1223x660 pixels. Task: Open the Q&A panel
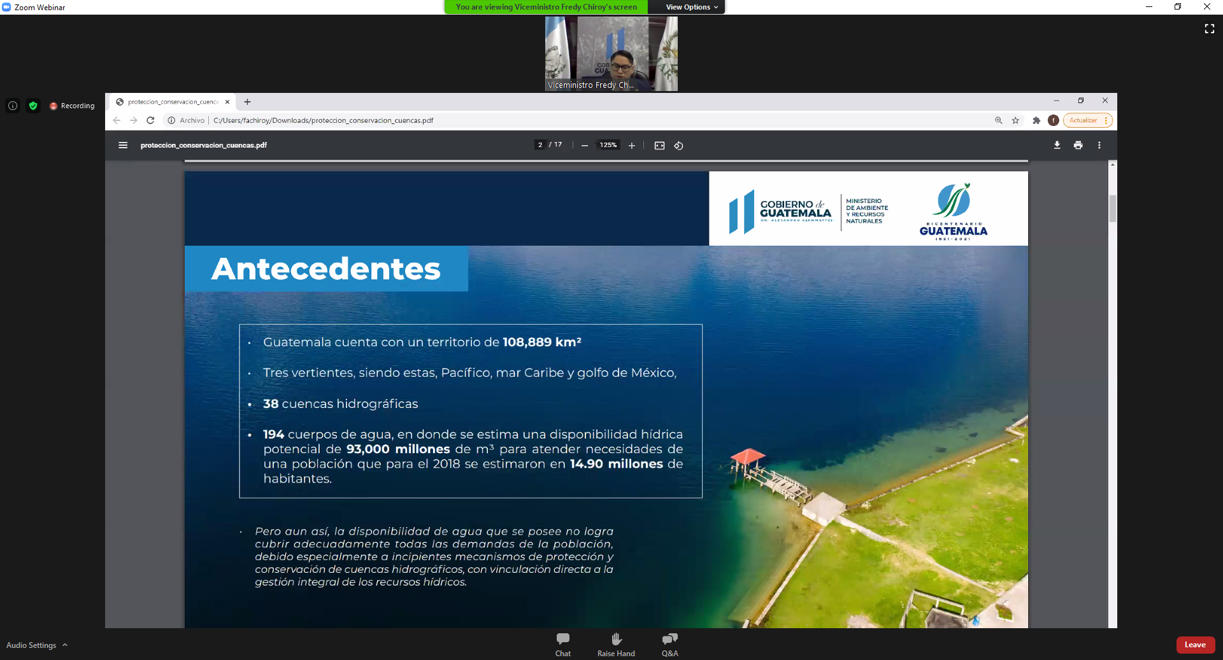pos(669,643)
